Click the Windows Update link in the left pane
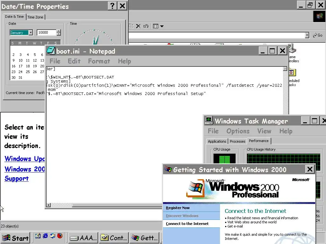This screenshot has width=326, height=244. 25,159
